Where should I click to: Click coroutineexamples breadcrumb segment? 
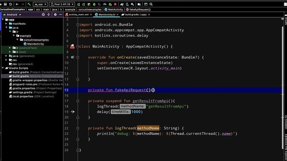click(x=90, y=9)
